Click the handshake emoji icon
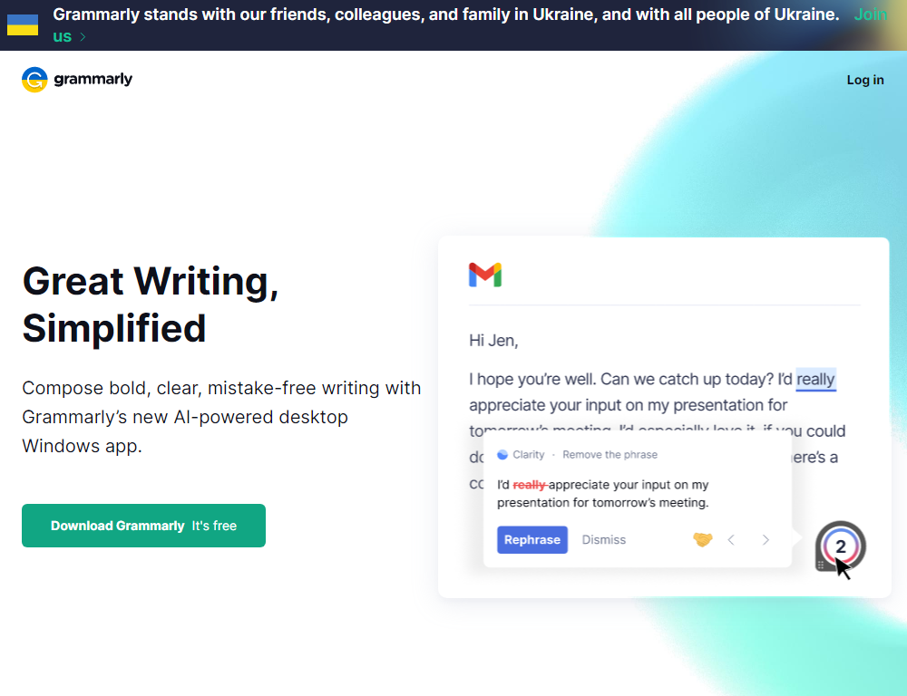This screenshot has width=907, height=696. tap(703, 539)
